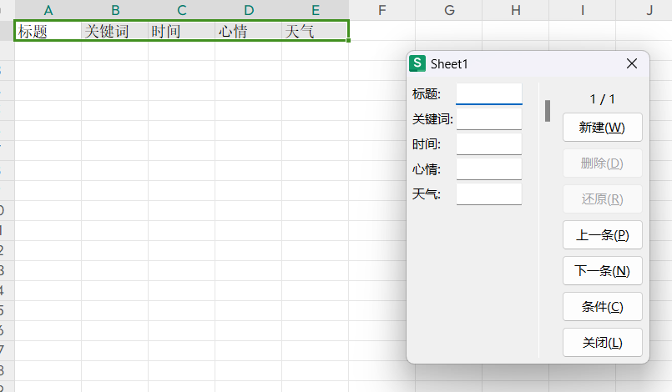This screenshot has height=392, width=672.
Task: Select column D header
Action: (249, 10)
